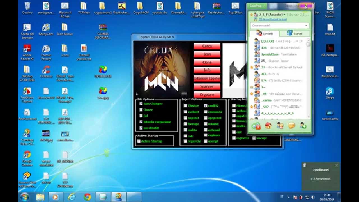Screen dimensions: 359x202
Task: Enable the Eof checkbox
Action: [x=141, y=116]
